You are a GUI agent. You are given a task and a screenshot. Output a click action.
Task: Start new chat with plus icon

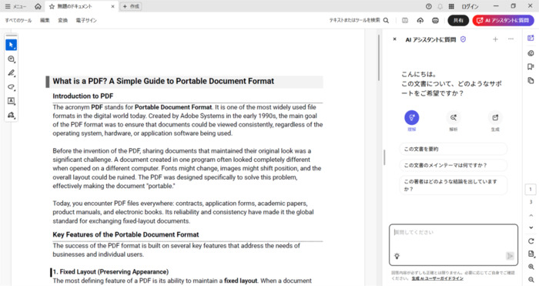(x=495, y=39)
